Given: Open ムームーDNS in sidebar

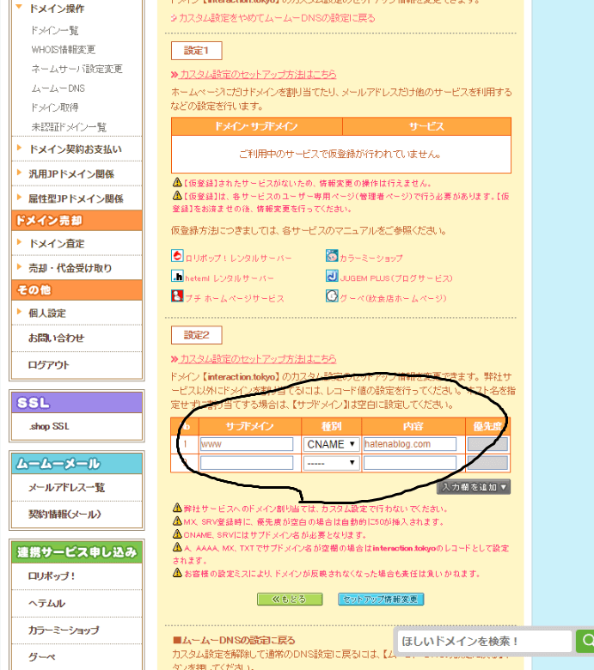Looking at the screenshot, I should coord(58,88).
